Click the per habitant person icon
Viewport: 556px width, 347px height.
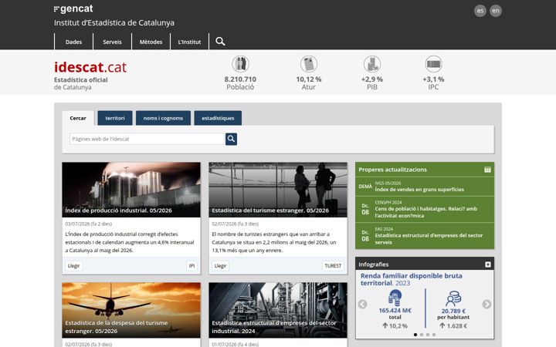(453, 298)
